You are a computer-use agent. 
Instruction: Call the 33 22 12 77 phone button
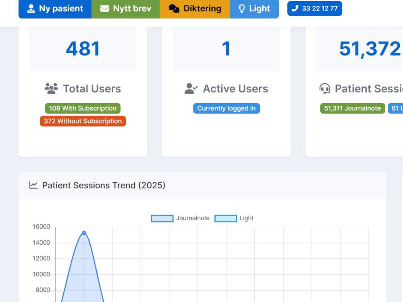[x=315, y=8]
